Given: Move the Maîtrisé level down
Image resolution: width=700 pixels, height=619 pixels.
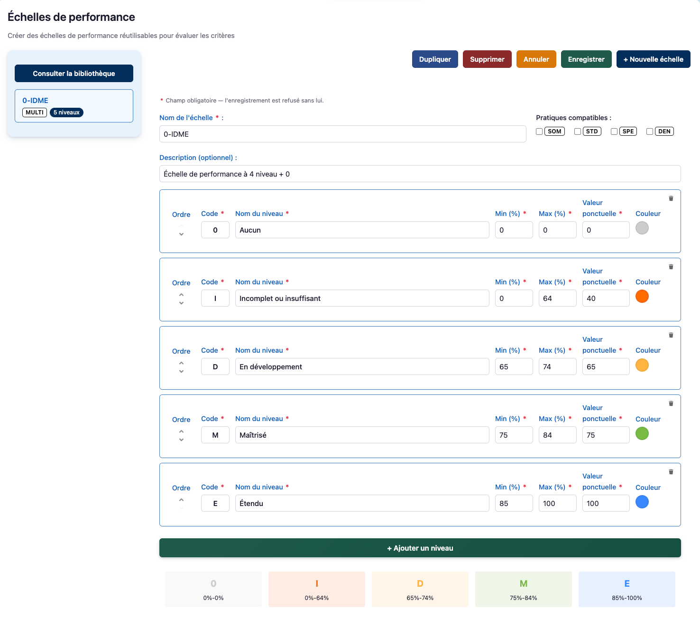Looking at the screenshot, I should [181, 440].
